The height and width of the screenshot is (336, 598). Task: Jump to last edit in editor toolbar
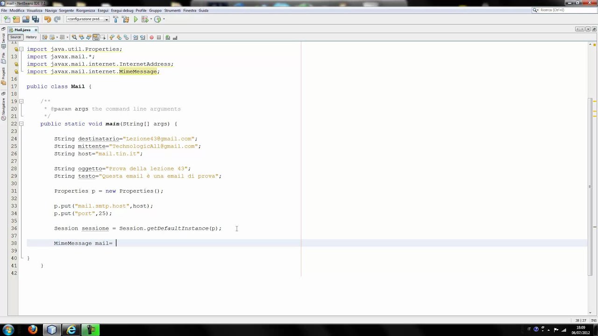(x=45, y=37)
